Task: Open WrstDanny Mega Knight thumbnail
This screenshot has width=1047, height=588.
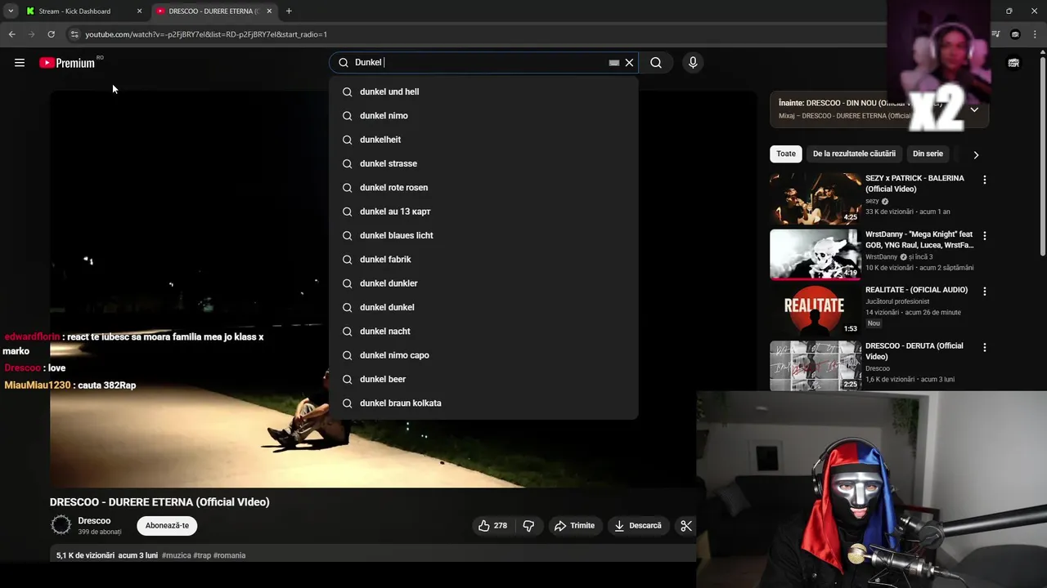Action: click(x=815, y=254)
